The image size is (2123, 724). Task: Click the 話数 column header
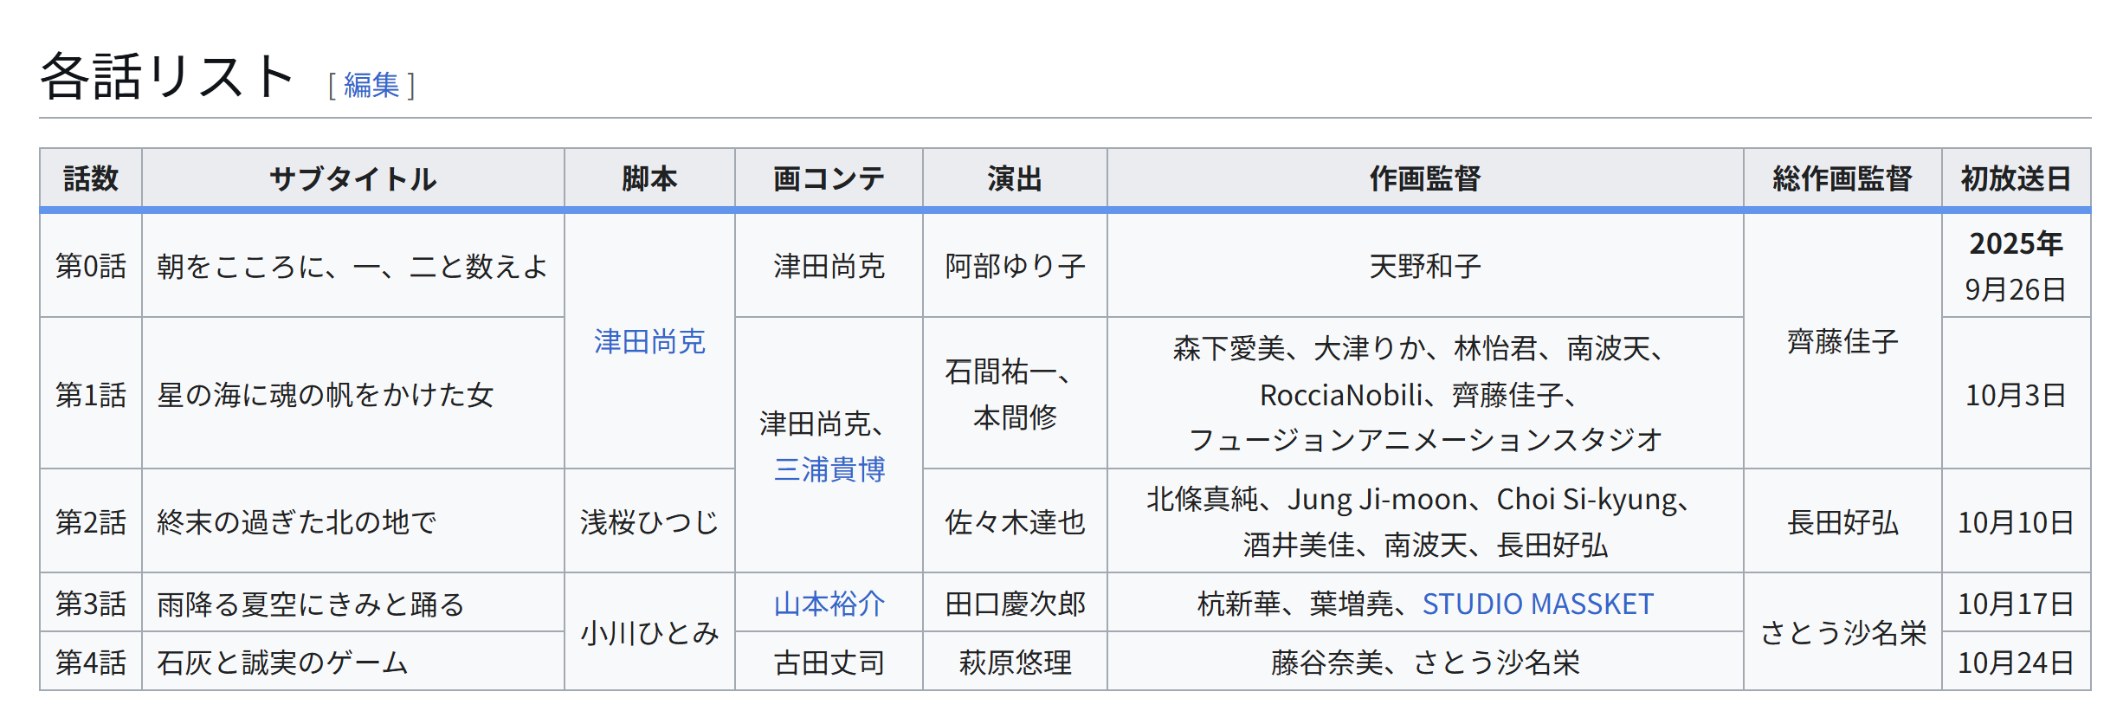(91, 178)
